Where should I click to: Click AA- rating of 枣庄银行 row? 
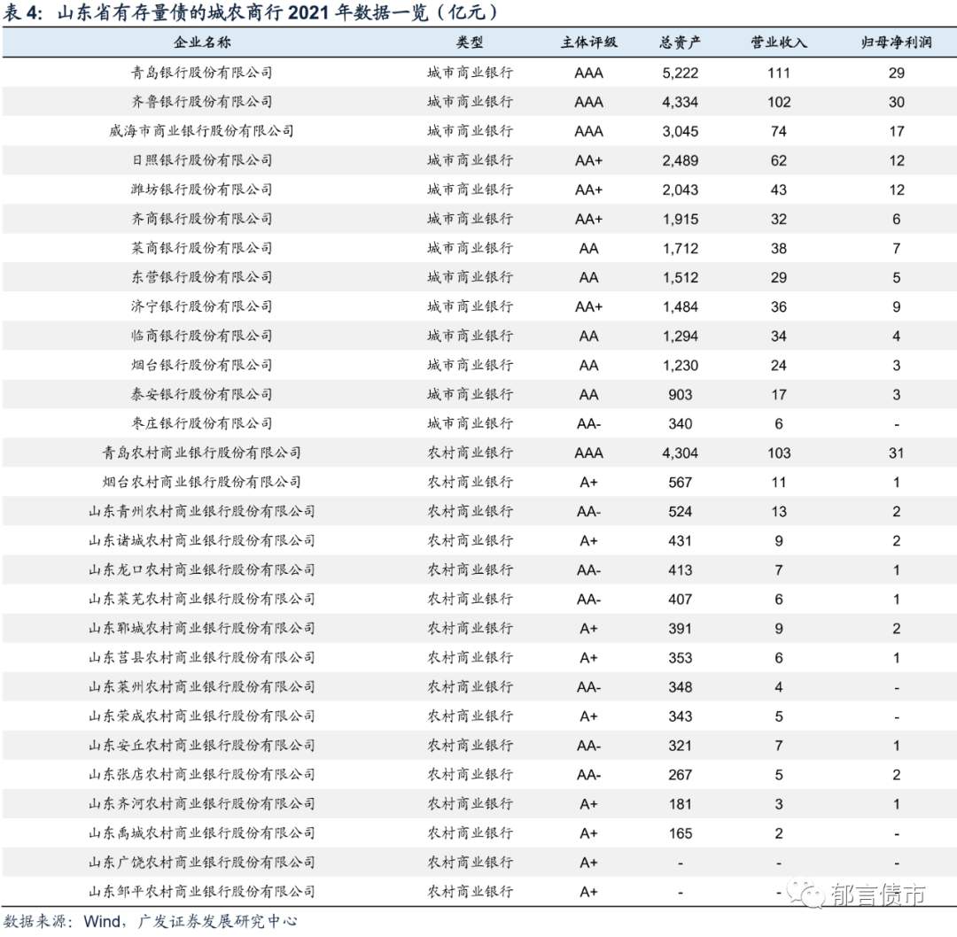click(x=589, y=424)
